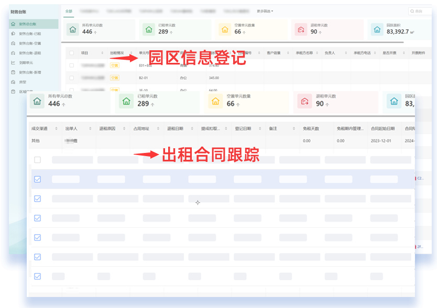This screenshot has width=437, height=308.
Task: Sort by the 承租方名称 column arrows
Action: coord(317,53)
